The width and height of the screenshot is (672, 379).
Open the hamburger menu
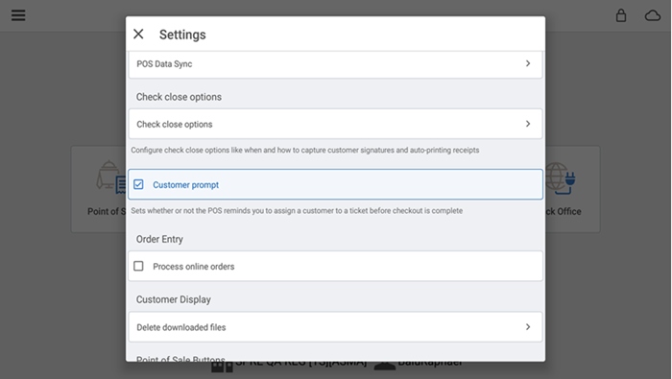click(x=18, y=15)
